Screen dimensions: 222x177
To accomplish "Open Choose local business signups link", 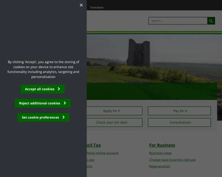I will 172,160.
